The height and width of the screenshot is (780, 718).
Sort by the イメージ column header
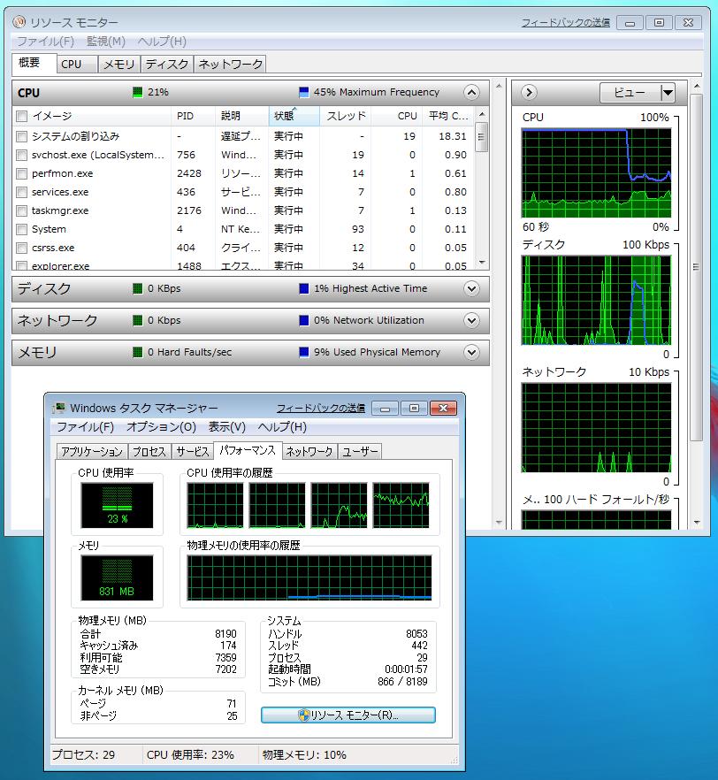pyautogui.click(x=92, y=116)
